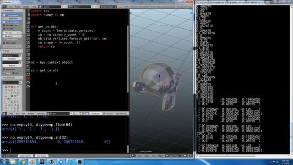Screen dimensions: 293x165
Task: Launch Blender from the Windows taskbar
Action: coord(32,162)
